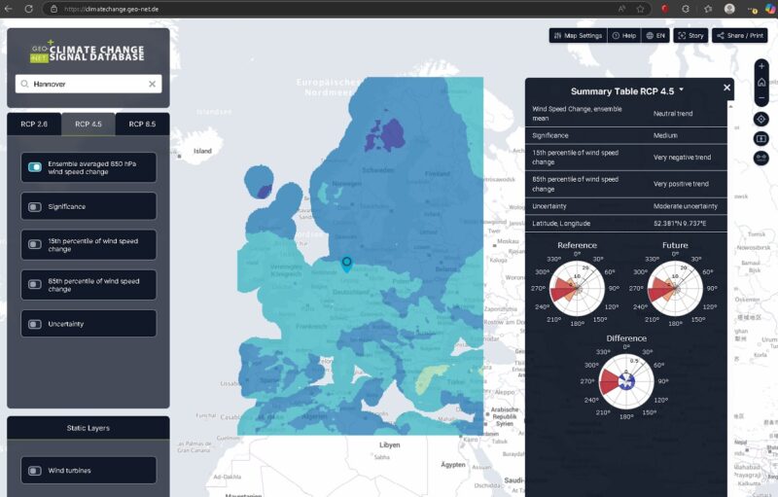778x497 pixels.
Task: Reset map to home extent
Action: 761,83
